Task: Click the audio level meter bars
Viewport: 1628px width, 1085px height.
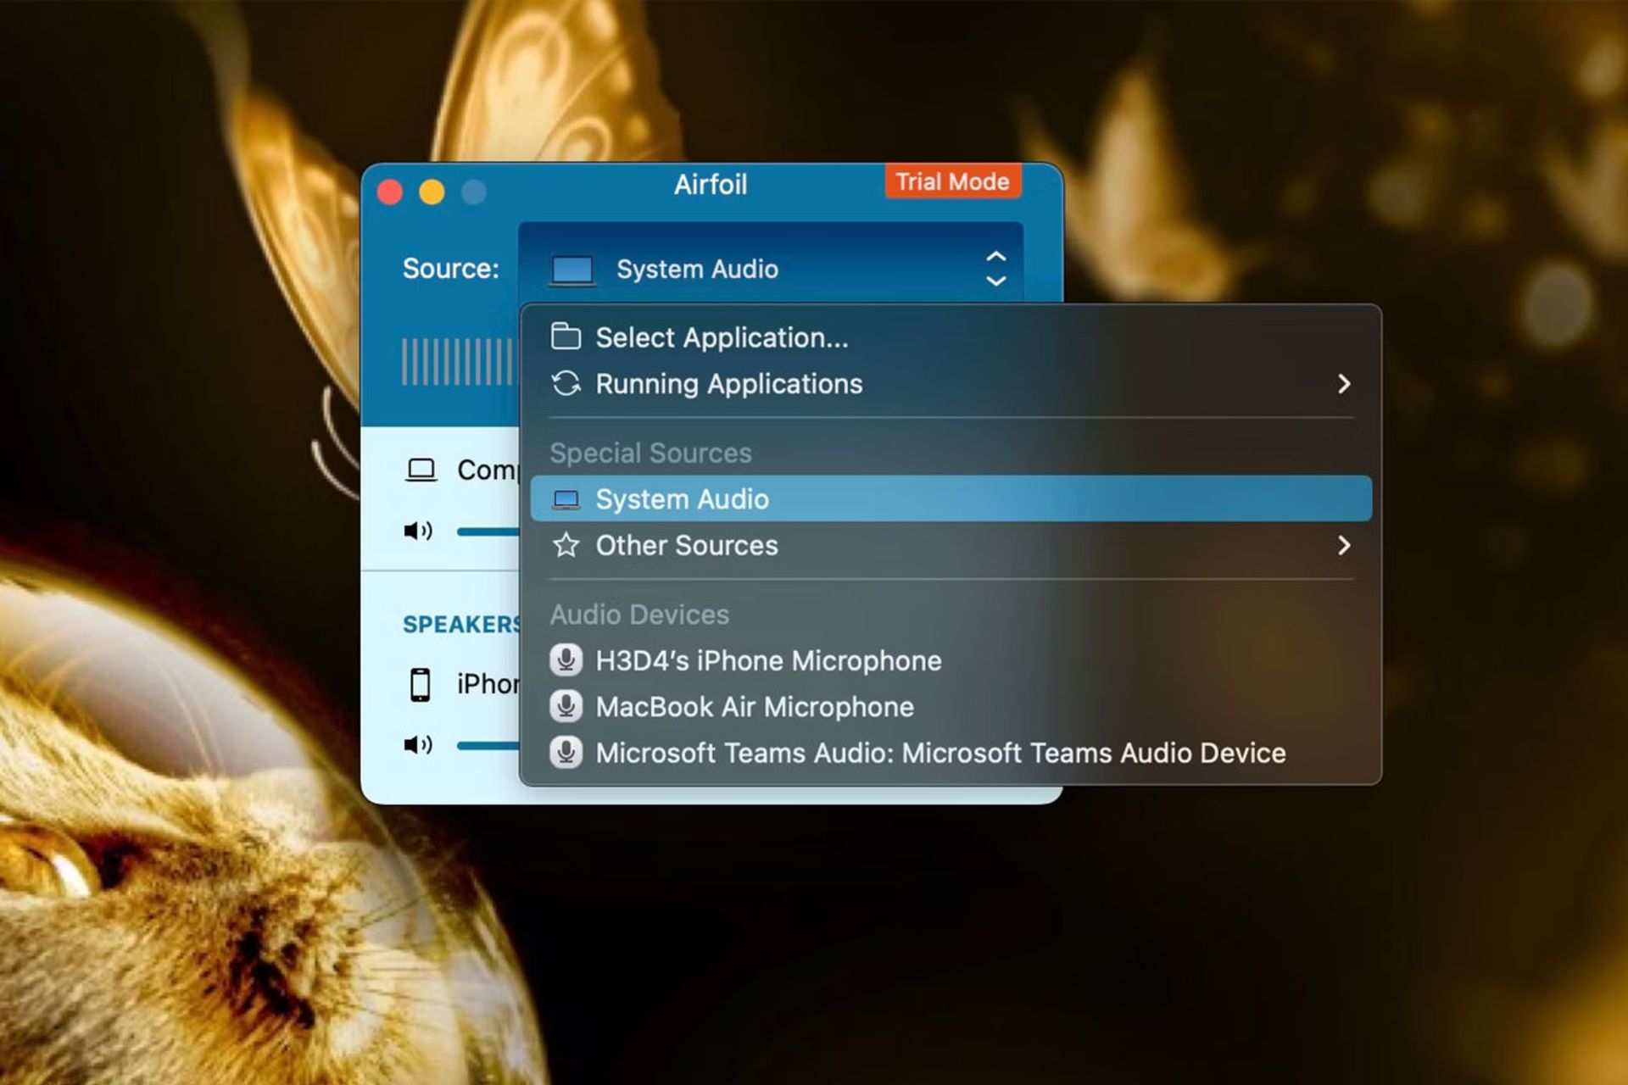Action: [x=459, y=362]
